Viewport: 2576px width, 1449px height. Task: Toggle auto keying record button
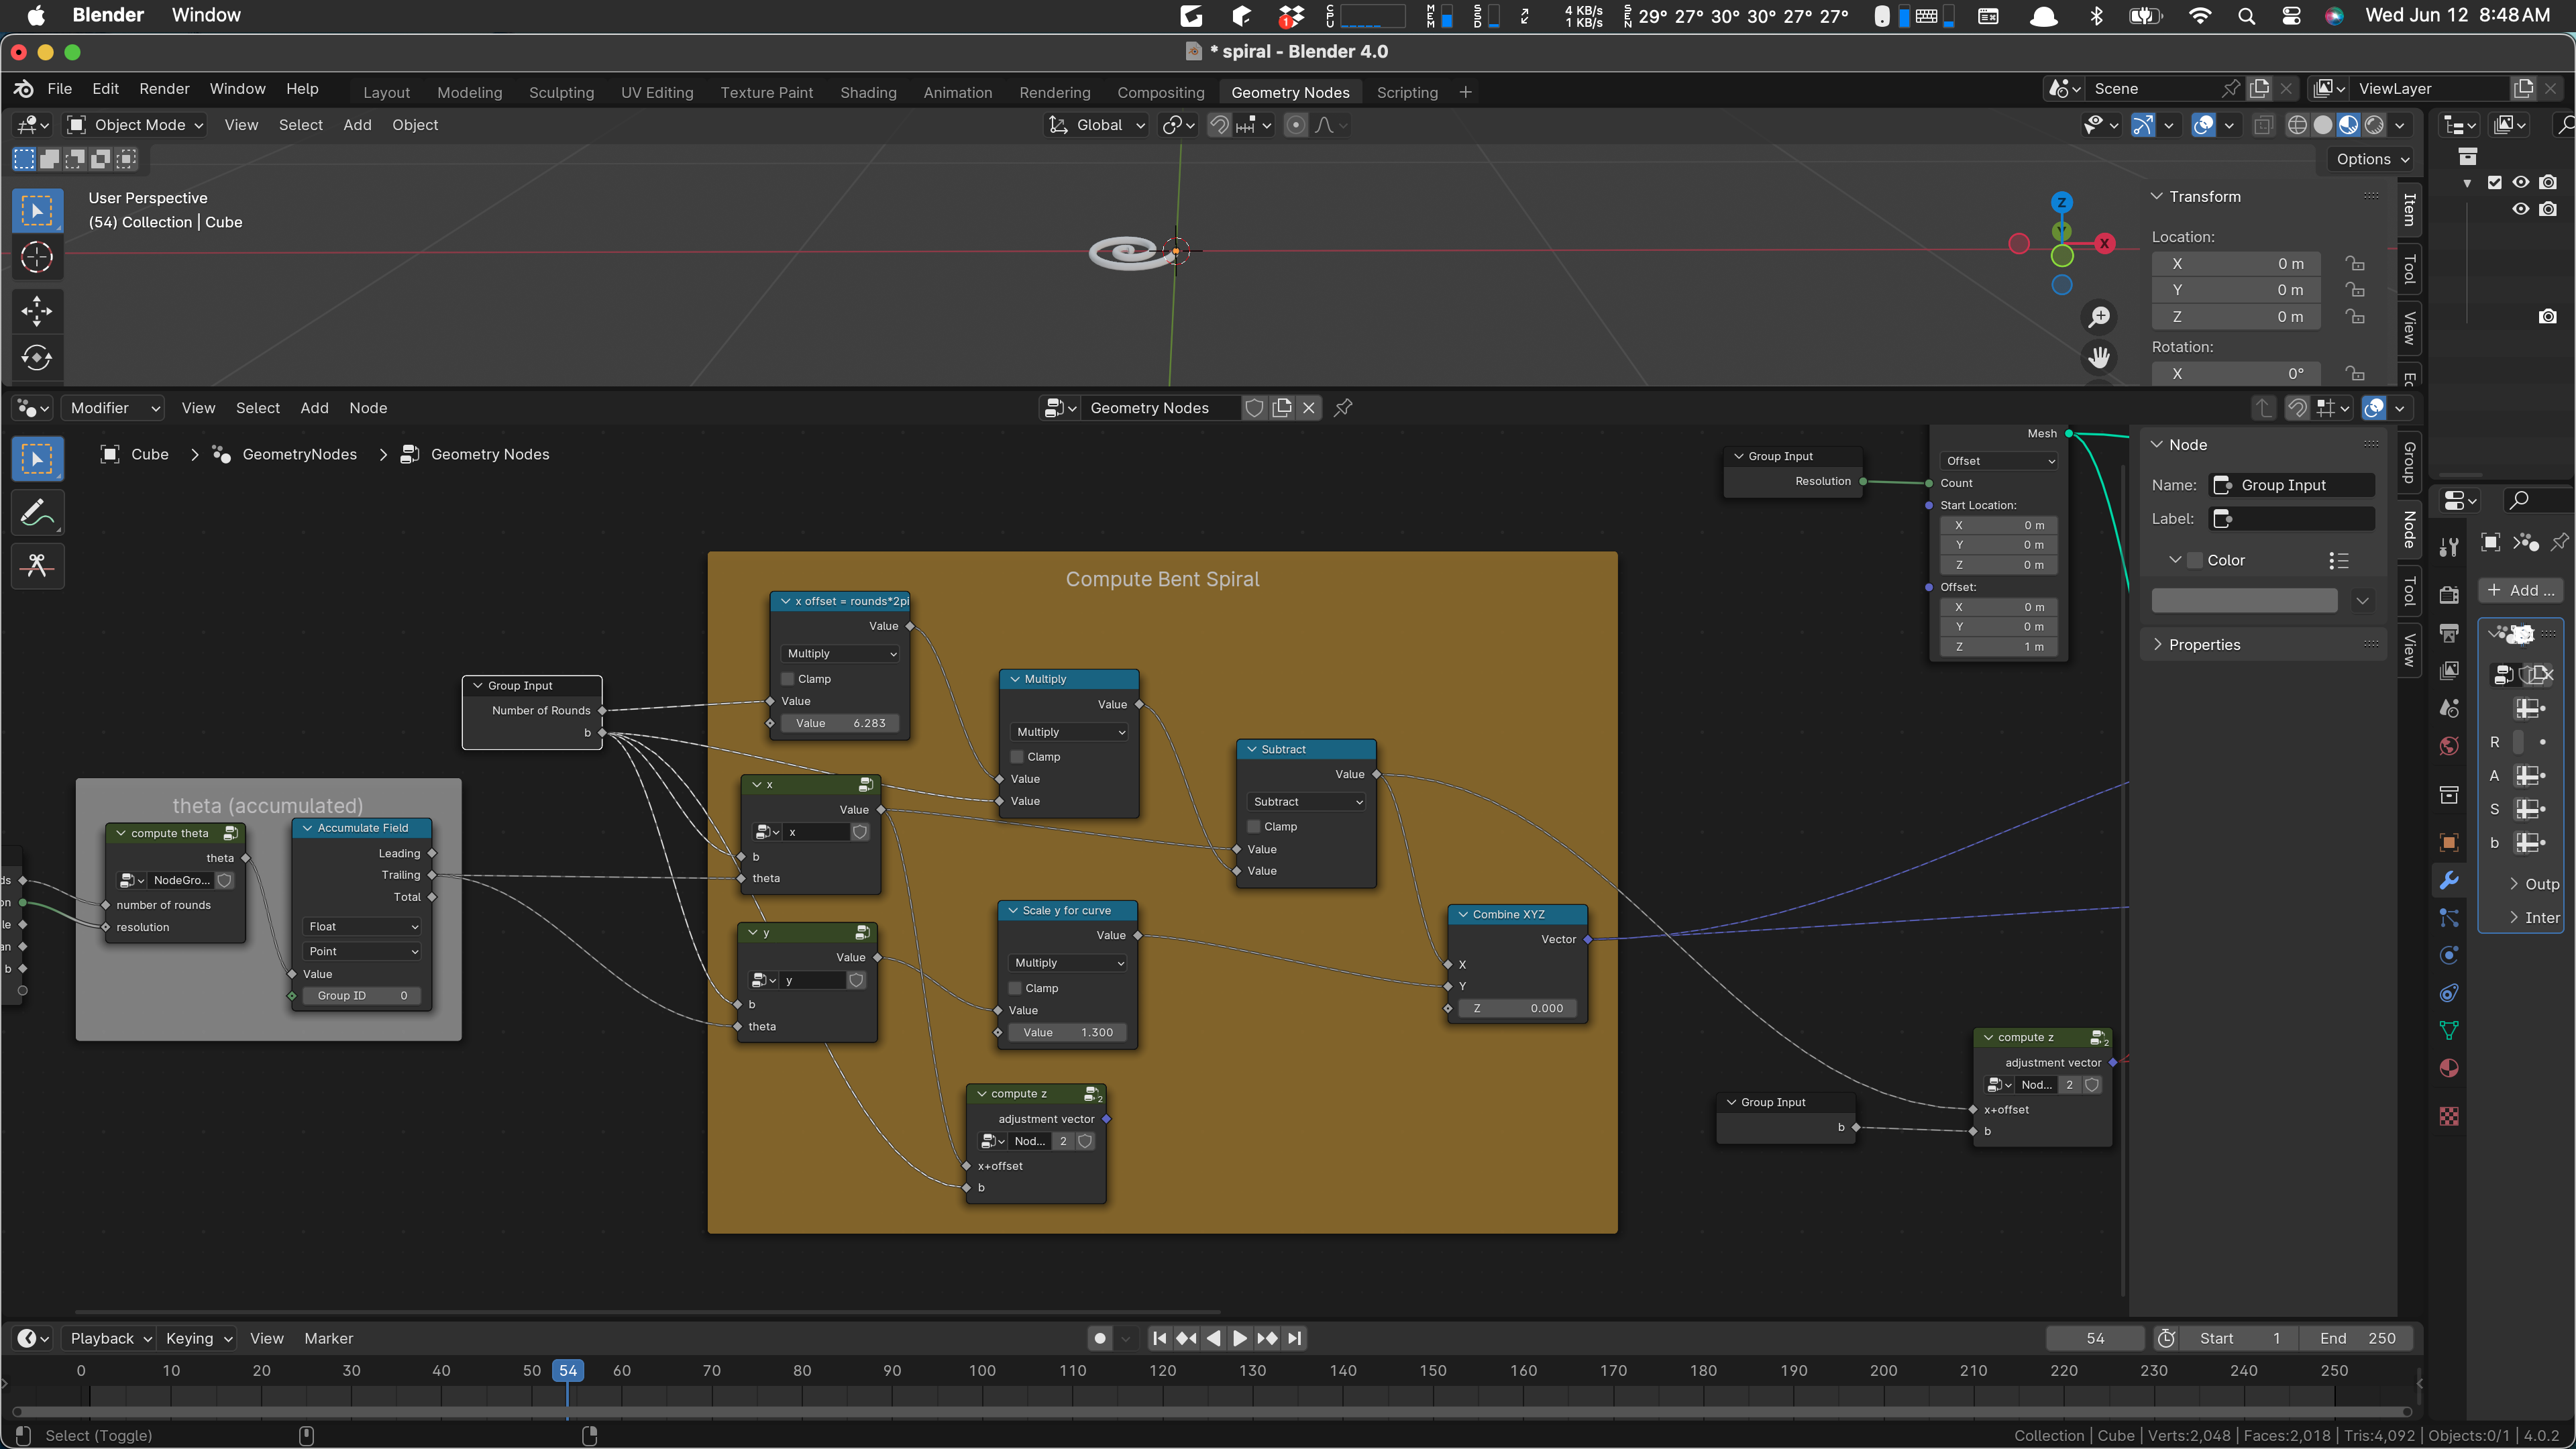1100,1338
